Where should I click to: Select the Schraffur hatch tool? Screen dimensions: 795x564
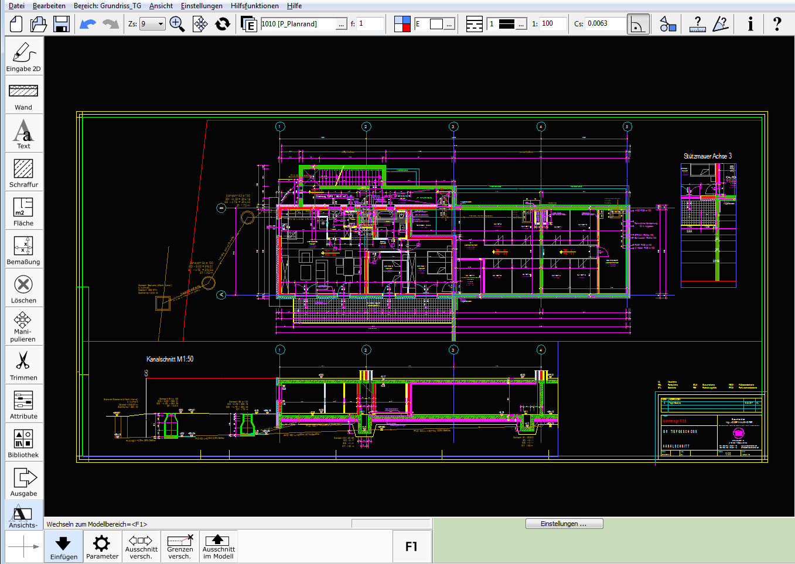click(x=23, y=171)
